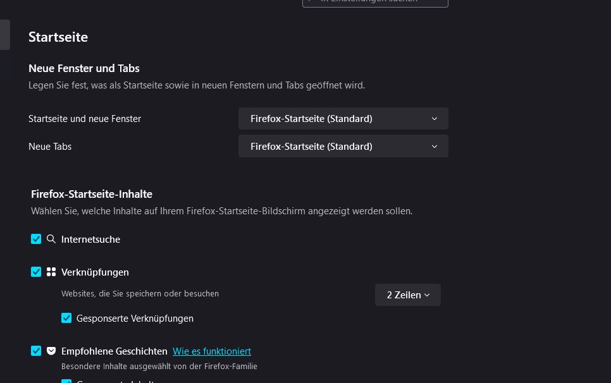Click the Verknüpfungen label text
Viewport: 611px width, 383px height.
[95, 272]
